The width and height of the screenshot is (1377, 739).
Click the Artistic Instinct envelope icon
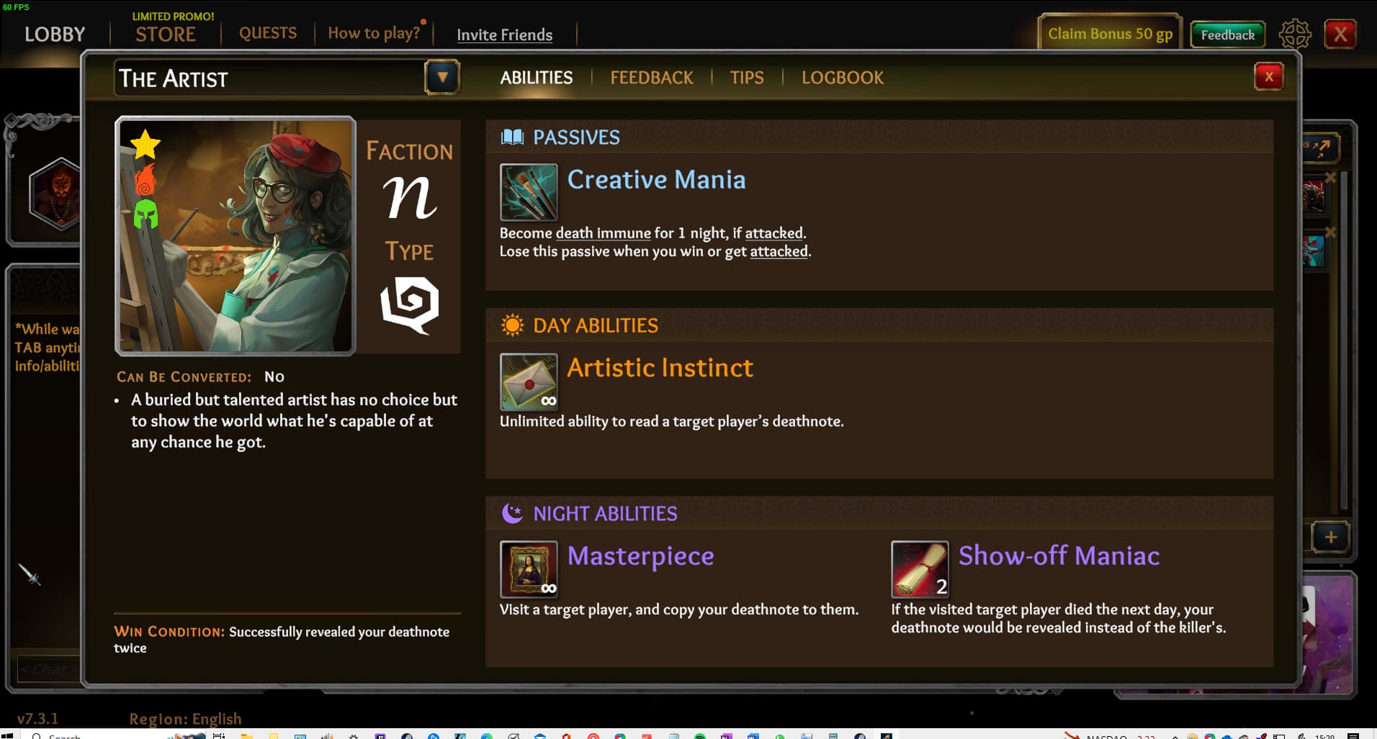coord(529,381)
